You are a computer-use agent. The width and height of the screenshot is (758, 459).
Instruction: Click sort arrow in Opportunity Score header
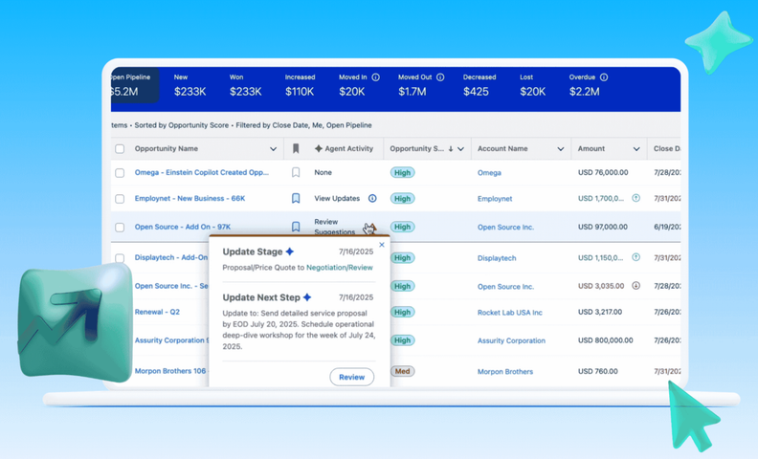[451, 149]
